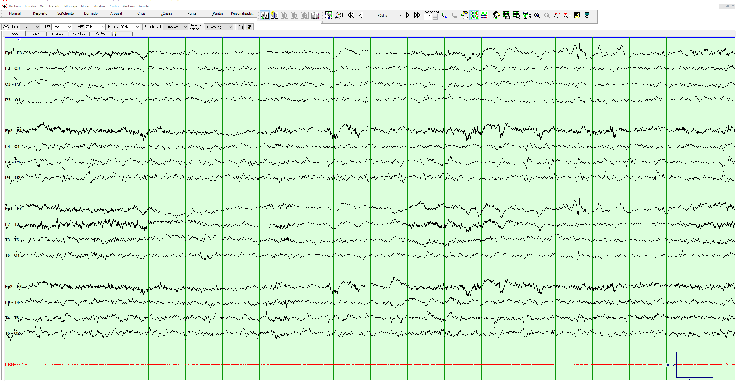Click the zoom-in magnifier icon
The height and width of the screenshot is (382, 736).
click(x=537, y=15)
